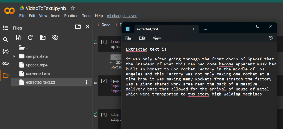This screenshot has width=283, height=129.
Task: Open the Runtime menu in Colab
Action: click(x=71, y=16)
